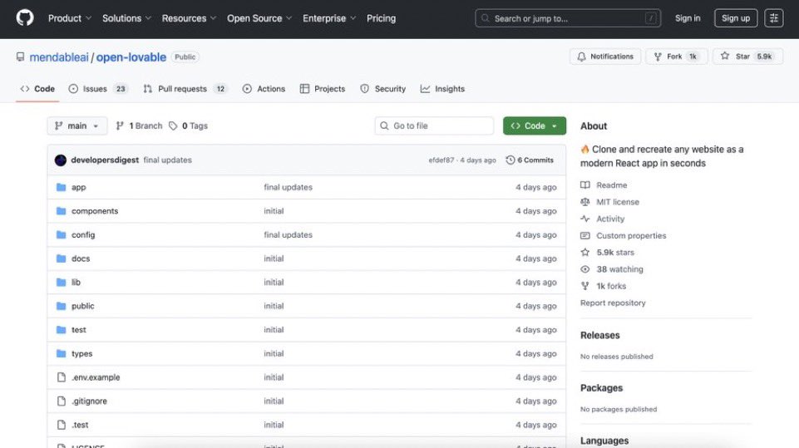Click the efdef87 commit hash

point(441,160)
